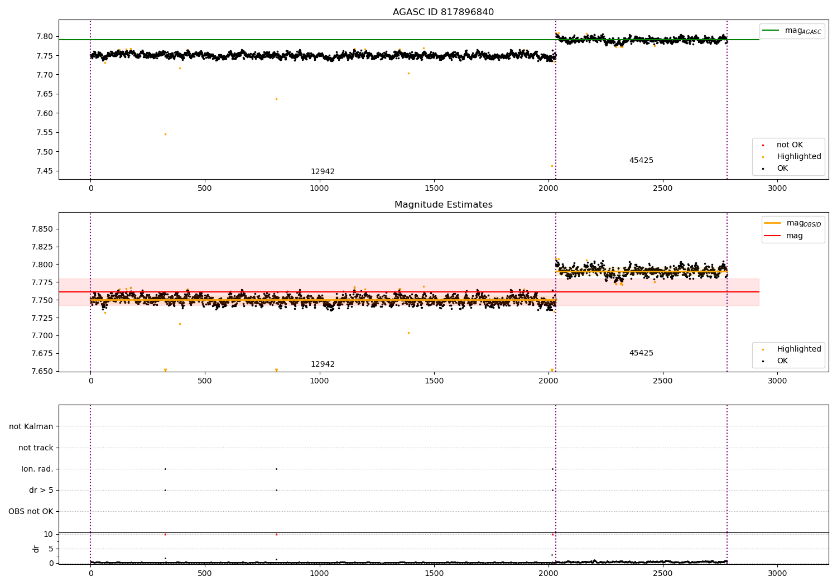Click the 'dr > 5' flag point near x=325

coord(165,490)
